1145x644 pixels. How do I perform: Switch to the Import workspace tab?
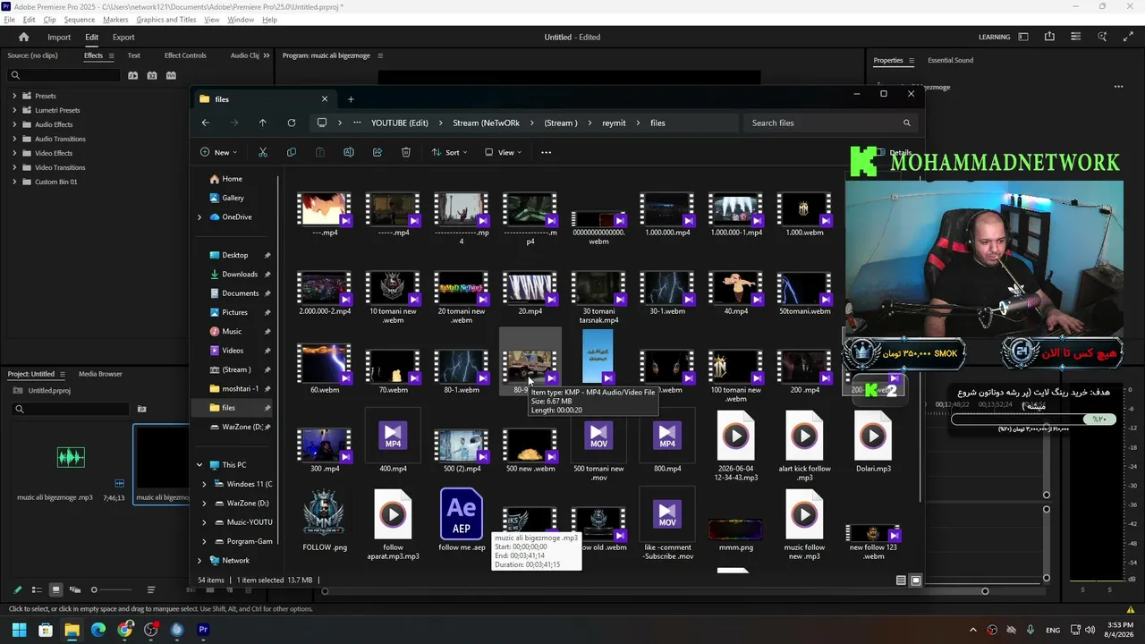pos(59,37)
